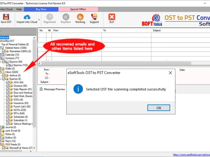
Task: Click the Outbox folder icon
Action: 3,138
